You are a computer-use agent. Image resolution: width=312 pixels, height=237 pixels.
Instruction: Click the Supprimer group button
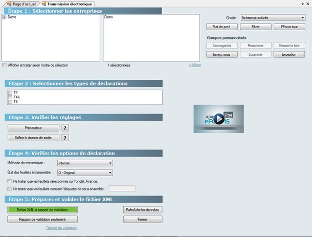point(256,54)
